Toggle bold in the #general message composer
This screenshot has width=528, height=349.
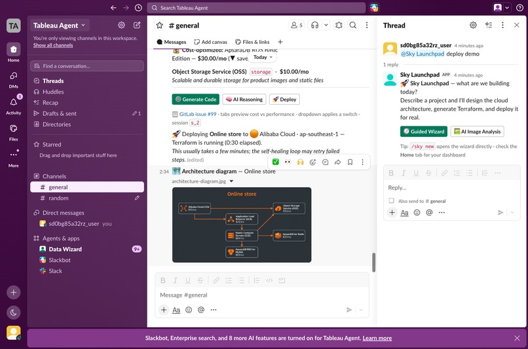163,280
